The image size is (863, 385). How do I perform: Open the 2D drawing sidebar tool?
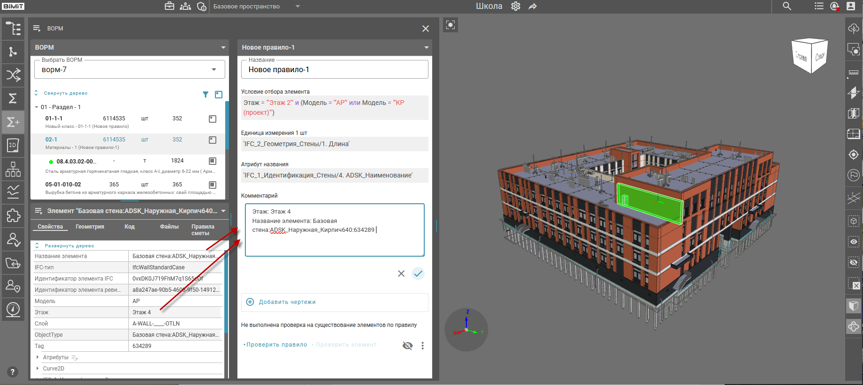13,145
